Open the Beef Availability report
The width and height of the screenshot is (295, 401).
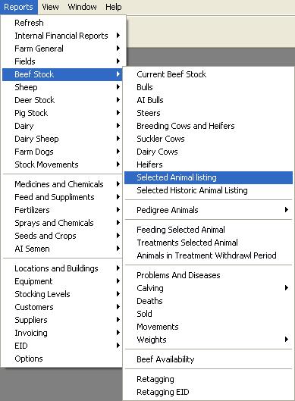[x=209, y=359]
